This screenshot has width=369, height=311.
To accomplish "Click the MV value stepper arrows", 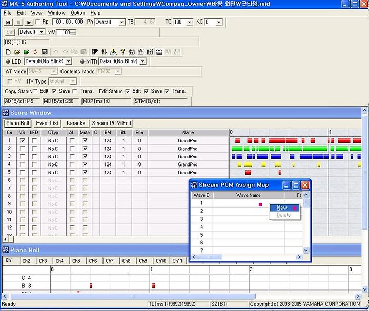I will tap(73, 32).
